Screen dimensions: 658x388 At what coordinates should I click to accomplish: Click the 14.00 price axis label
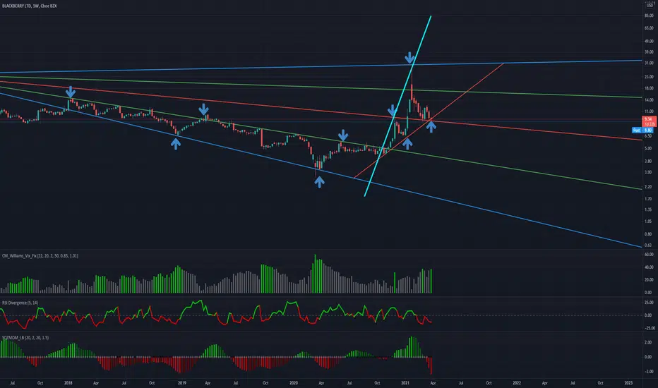649,100
